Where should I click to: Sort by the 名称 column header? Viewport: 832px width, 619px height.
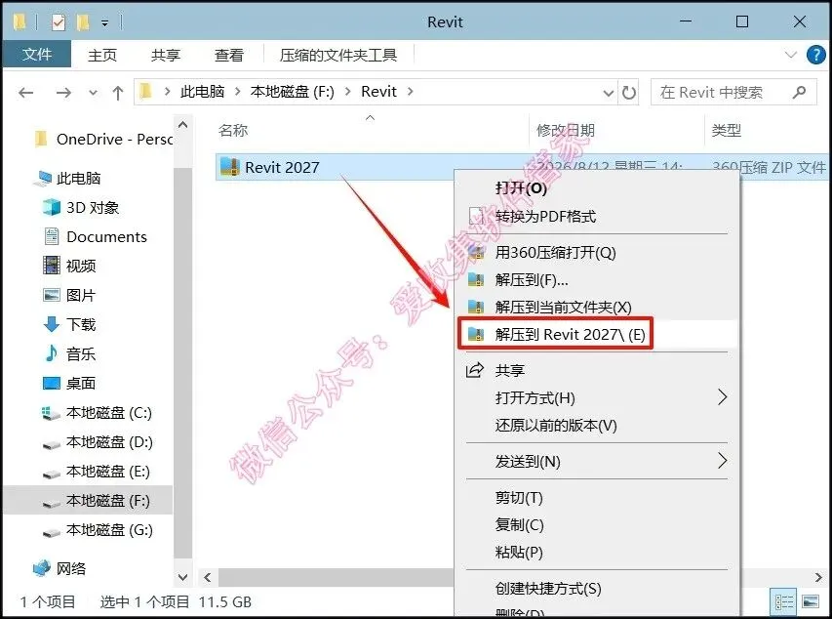(x=233, y=130)
